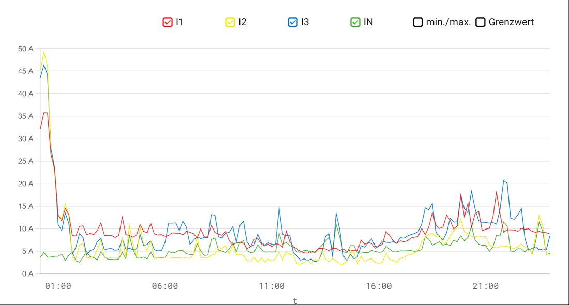Viewport: 569px width, 305px height.
Task: Uncheck the red I1 series checkbox
Action: pos(168,22)
